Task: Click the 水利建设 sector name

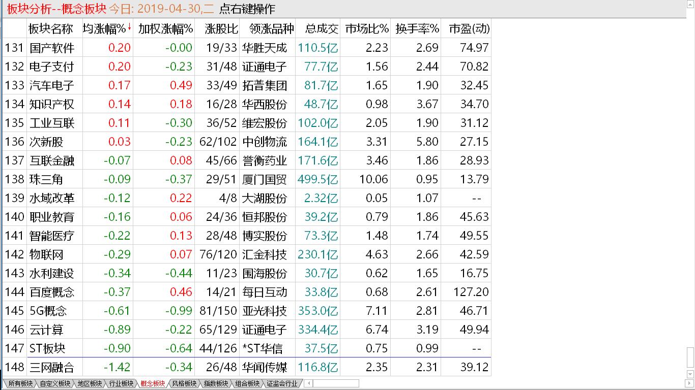Action: (52, 273)
